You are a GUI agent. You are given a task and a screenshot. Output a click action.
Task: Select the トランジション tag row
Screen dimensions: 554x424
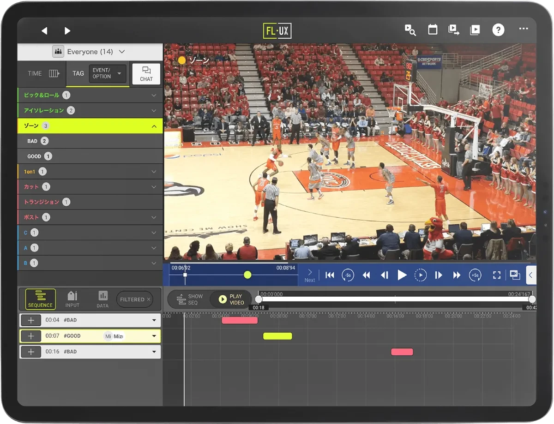tap(90, 202)
